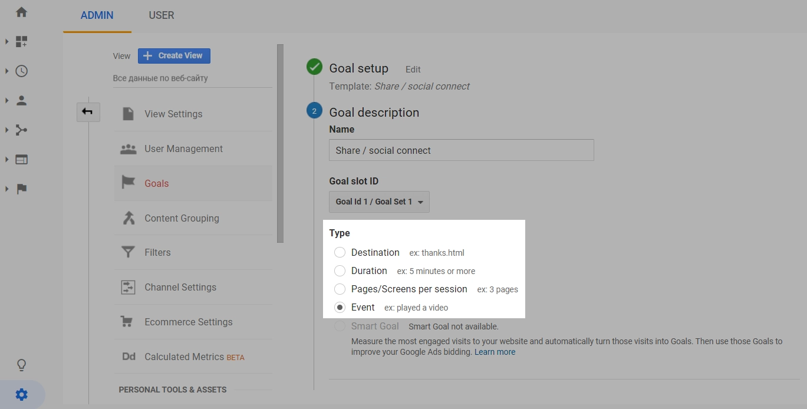This screenshot has width=807, height=409.
Task: Select the Customization icon in the sidebar
Action: (22, 41)
